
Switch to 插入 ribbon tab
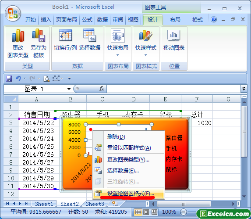tap(46, 20)
